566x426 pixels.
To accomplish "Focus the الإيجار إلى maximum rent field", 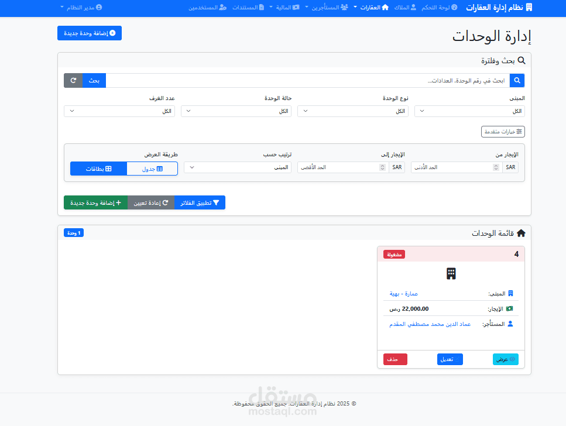I will [x=343, y=167].
